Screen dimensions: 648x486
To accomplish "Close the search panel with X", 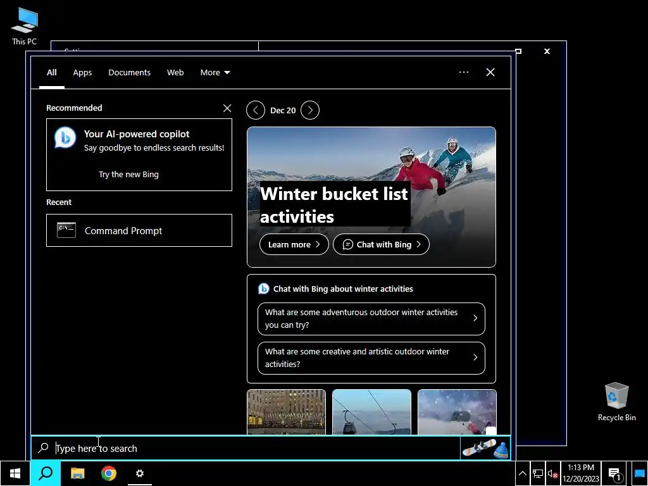I will 490,72.
